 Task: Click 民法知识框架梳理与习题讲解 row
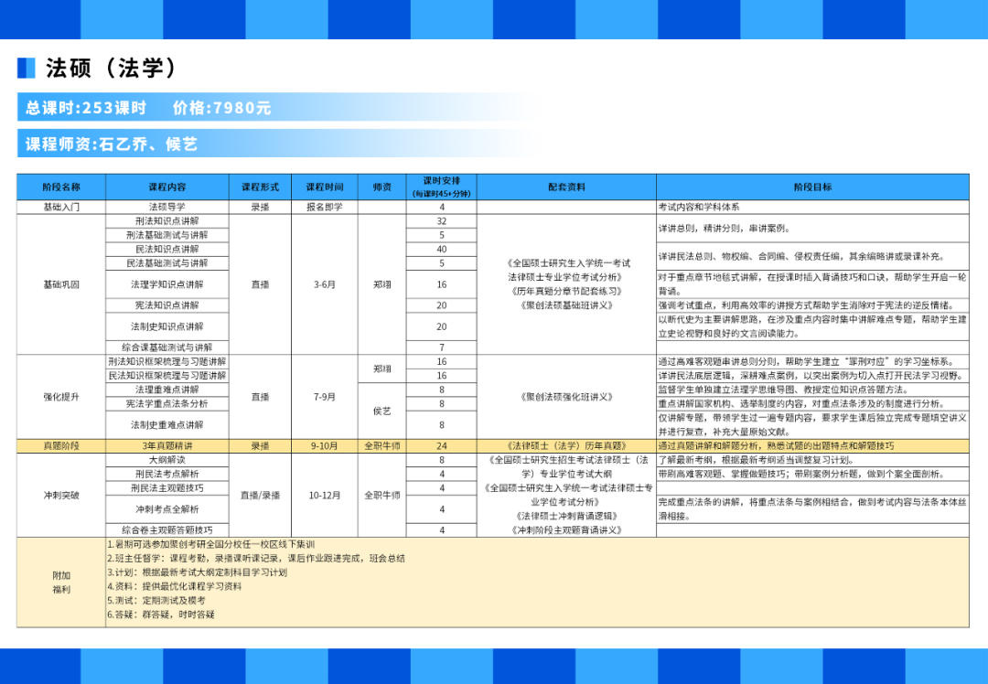[167, 376]
